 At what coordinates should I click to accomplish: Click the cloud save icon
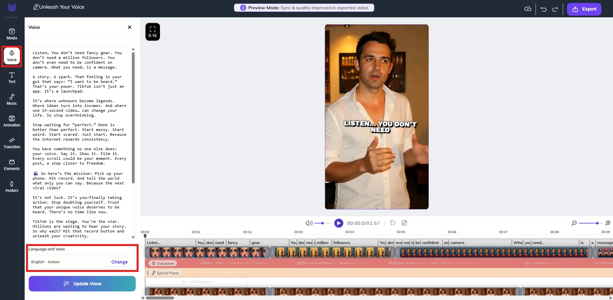(x=528, y=9)
